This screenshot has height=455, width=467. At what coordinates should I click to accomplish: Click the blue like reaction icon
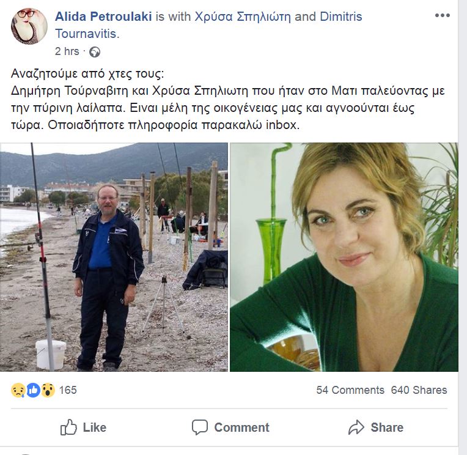pyautogui.click(x=34, y=390)
